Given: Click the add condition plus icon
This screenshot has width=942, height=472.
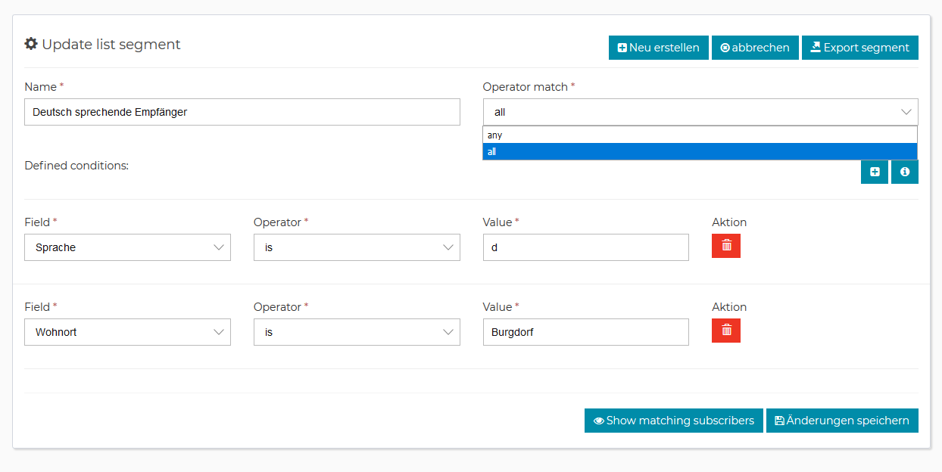Looking at the screenshot, I should click(x=875, y=172).
